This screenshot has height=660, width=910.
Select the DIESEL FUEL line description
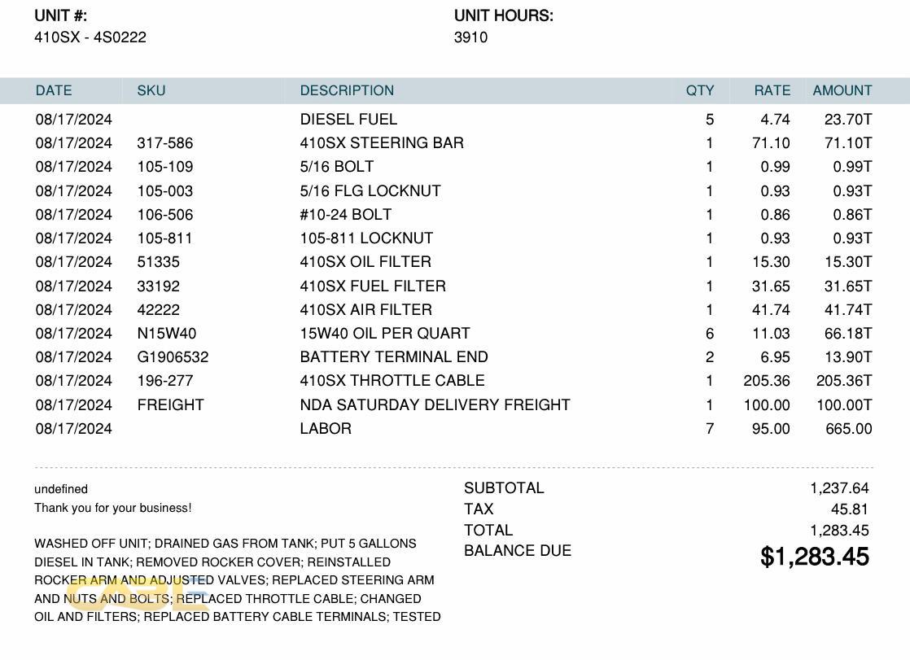[348, 120]
